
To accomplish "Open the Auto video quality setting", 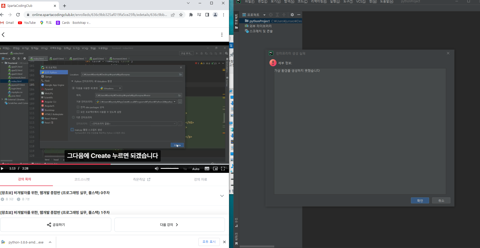I will 196,169.
